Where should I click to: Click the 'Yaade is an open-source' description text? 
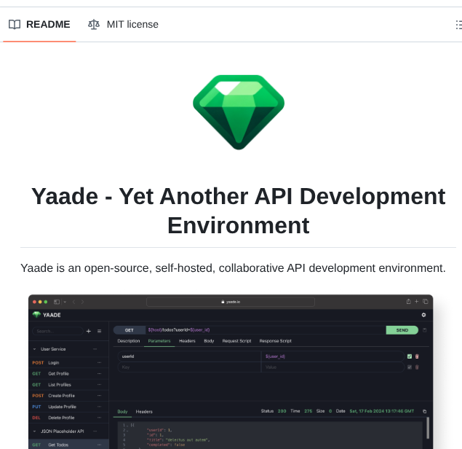233,268
